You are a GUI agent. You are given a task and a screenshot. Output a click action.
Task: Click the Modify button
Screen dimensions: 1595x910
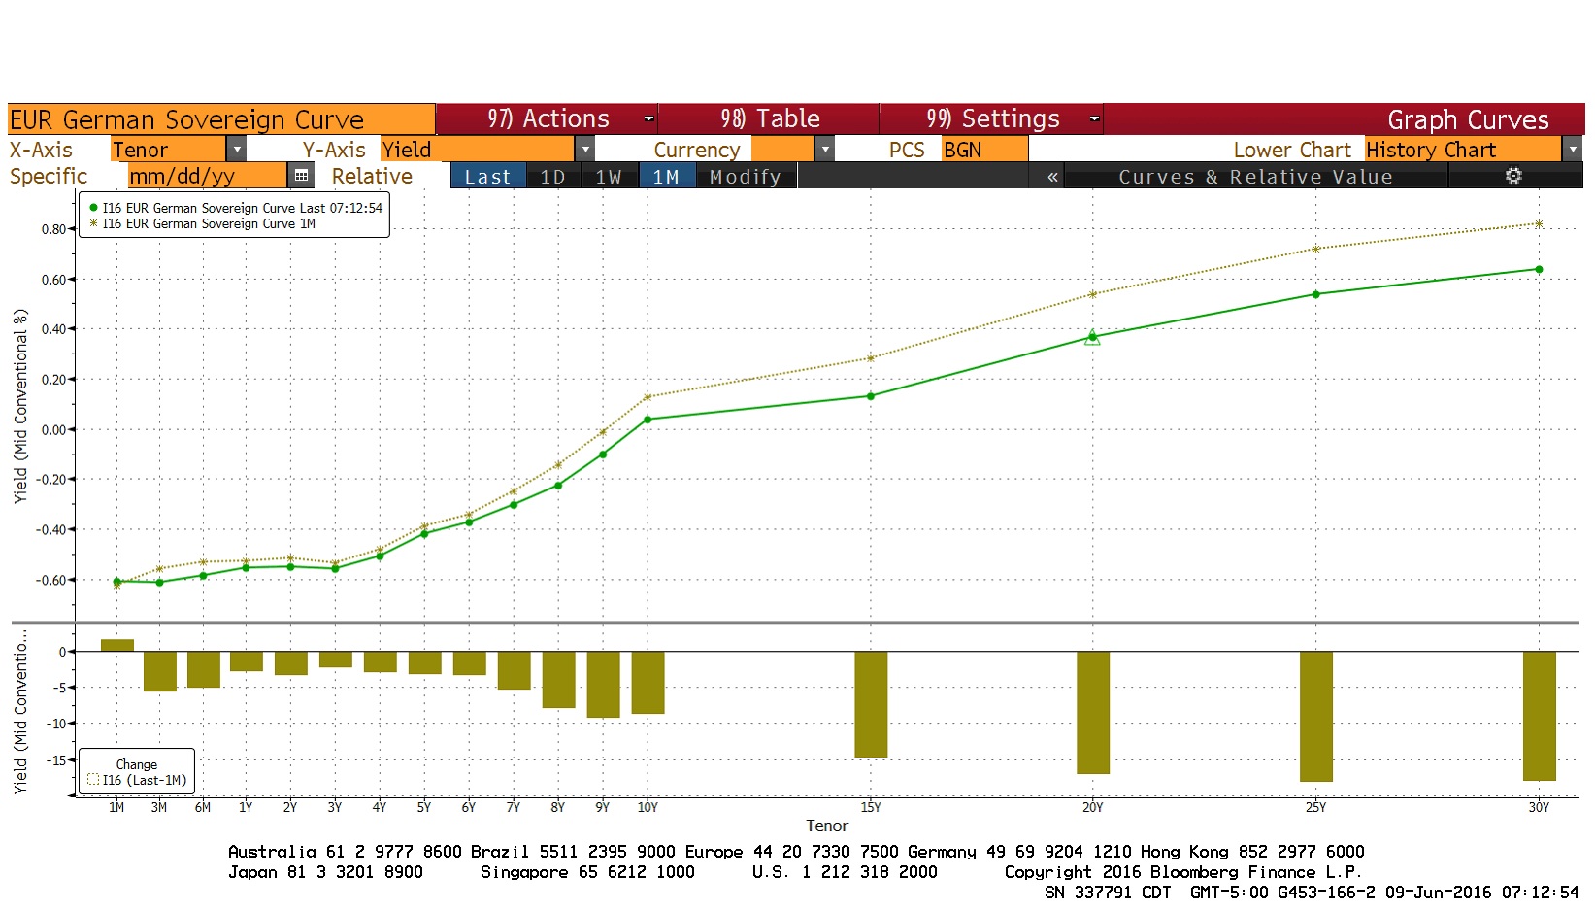click(746, 176)
